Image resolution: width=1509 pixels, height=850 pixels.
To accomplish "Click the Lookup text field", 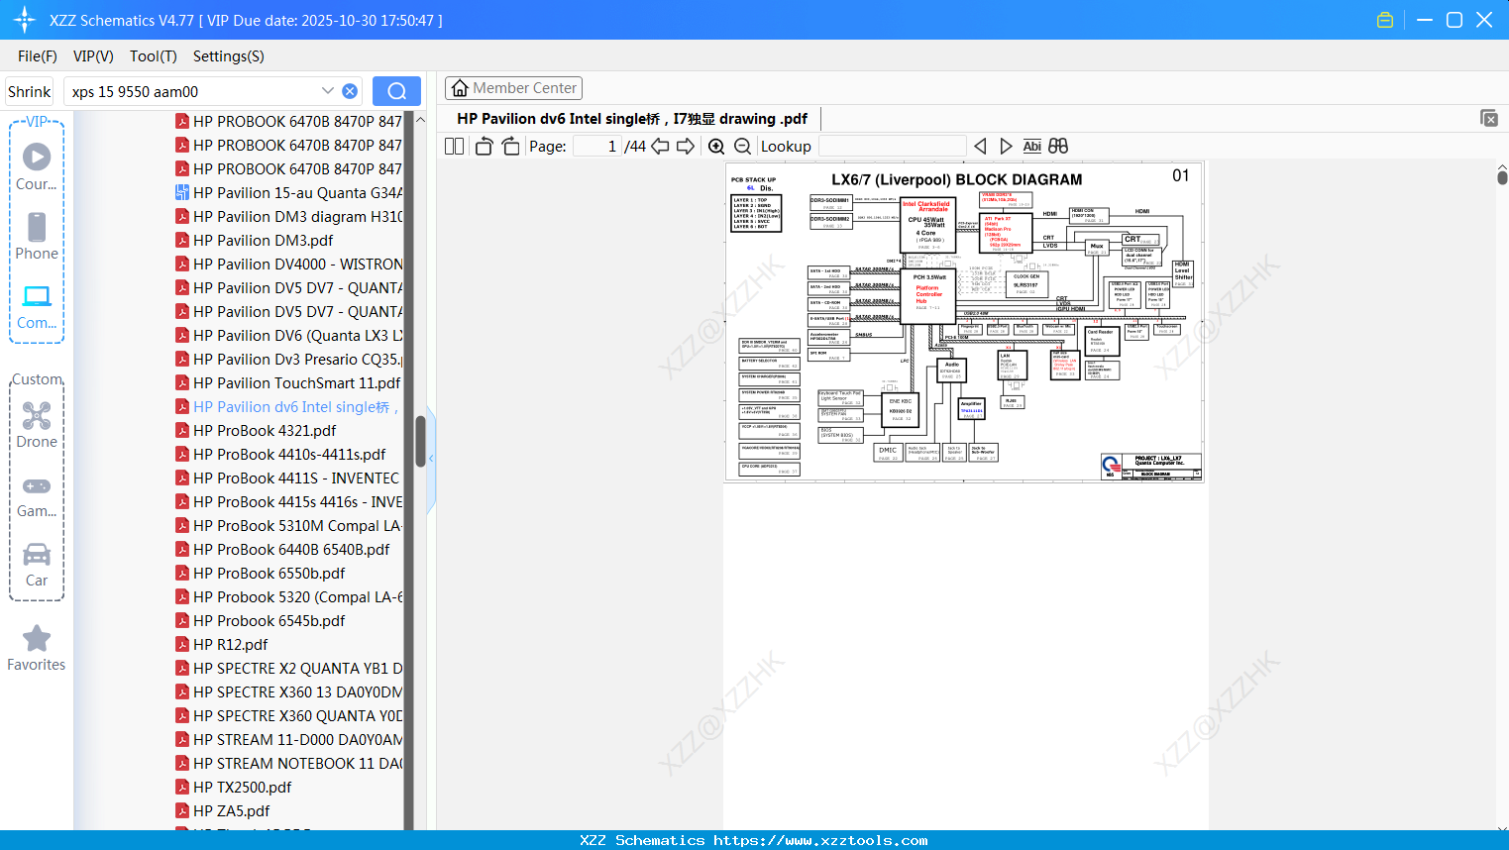I will click(x=892, y=147).
